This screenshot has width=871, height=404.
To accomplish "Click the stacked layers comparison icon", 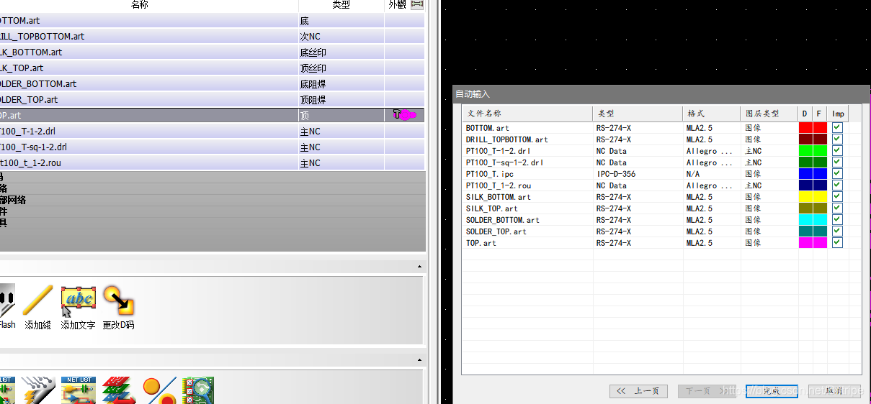I will [118, 390].
